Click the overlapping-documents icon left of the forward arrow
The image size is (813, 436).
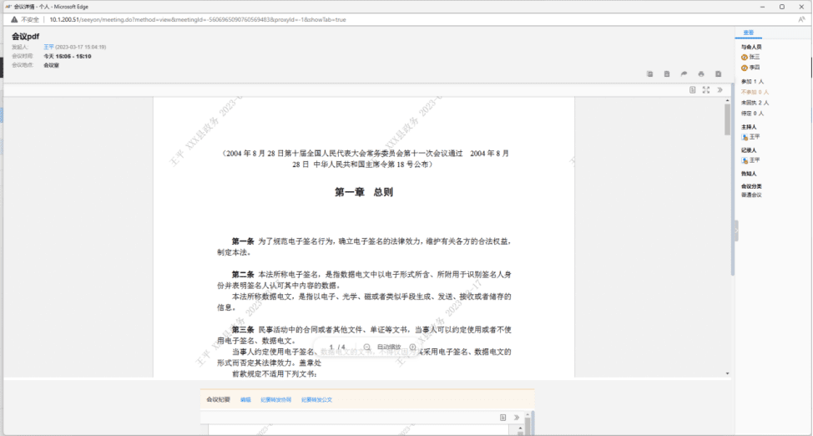[649, 74]
